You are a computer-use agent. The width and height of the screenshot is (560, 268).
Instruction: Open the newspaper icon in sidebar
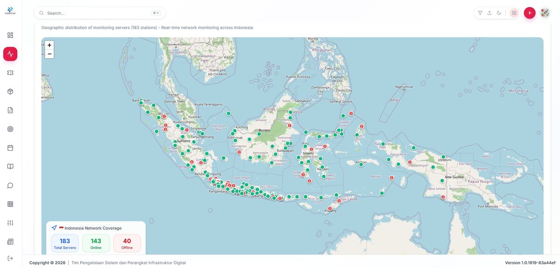10,241
